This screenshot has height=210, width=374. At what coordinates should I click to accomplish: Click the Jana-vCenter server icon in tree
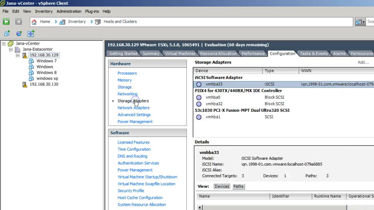click(x=11, y=43)
